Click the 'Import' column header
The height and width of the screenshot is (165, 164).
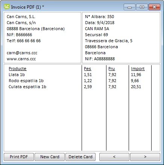click(138, 69)
